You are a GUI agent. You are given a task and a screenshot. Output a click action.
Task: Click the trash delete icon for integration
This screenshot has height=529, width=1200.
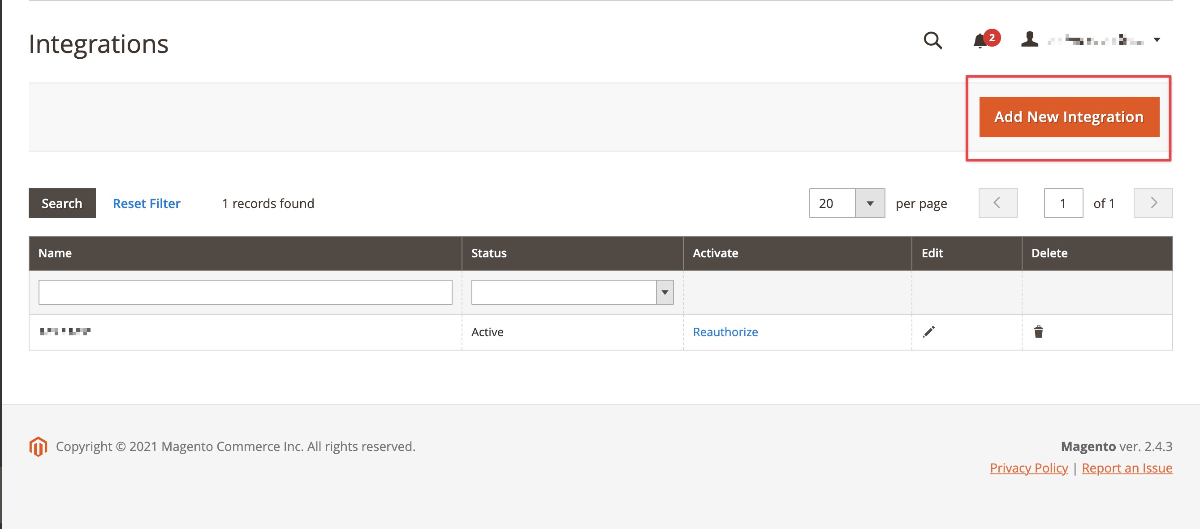click(1038, 332)
